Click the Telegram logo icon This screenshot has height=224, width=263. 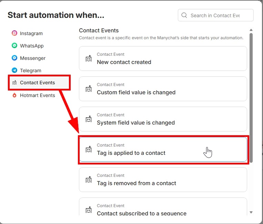[14, 71]
